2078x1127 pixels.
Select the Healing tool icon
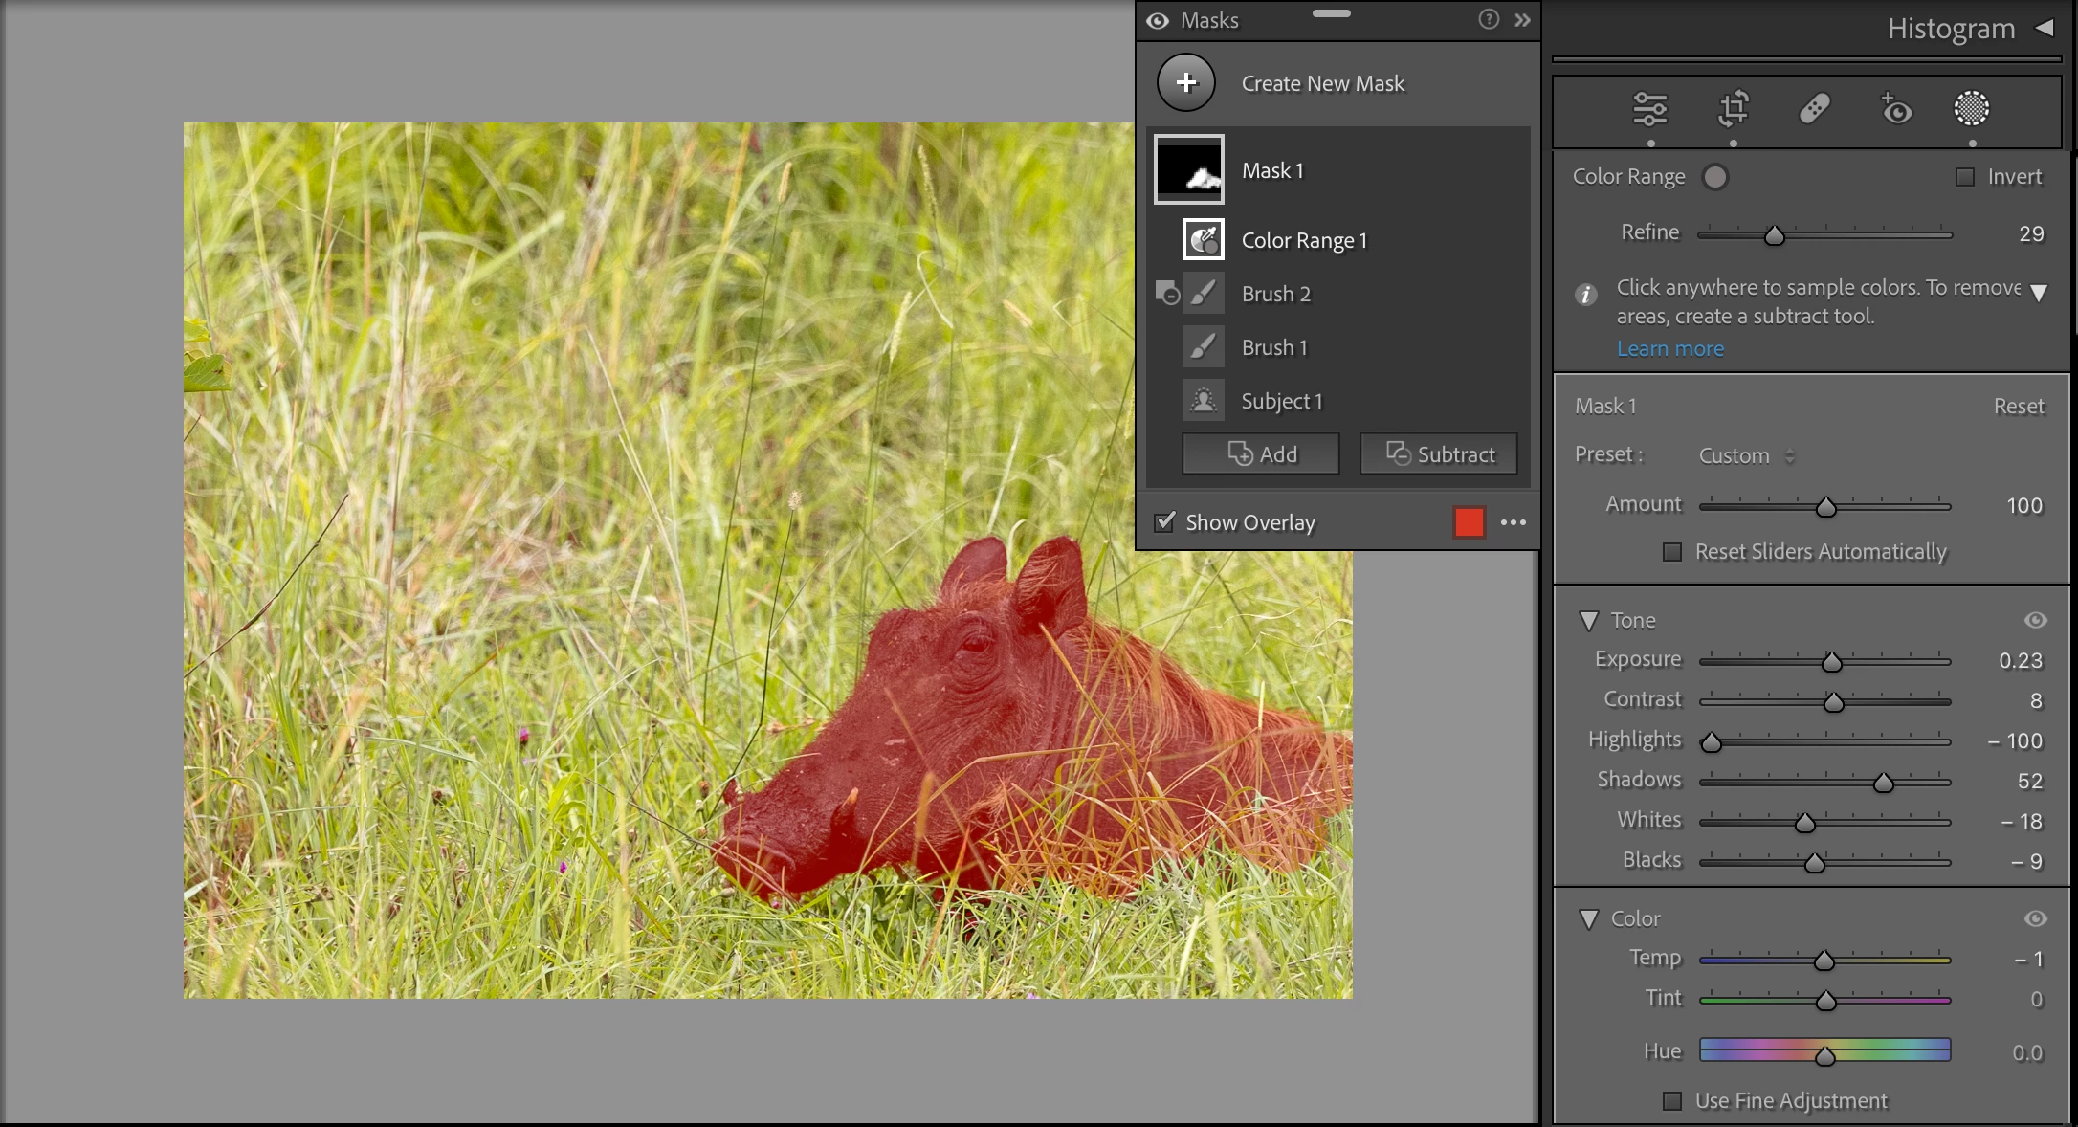[1814, 109]
